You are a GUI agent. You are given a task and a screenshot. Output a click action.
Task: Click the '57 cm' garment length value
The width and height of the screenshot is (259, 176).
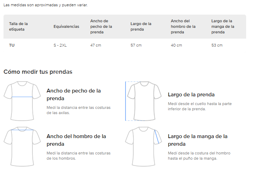tap(136, 45)
